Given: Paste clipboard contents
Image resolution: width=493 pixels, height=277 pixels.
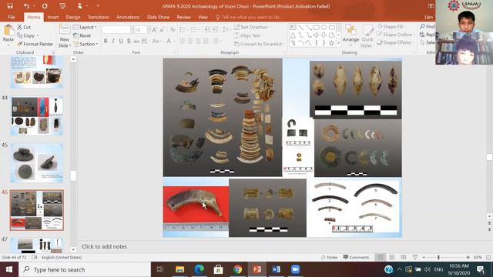Looking at the screenshot, I should click(8, 35).
